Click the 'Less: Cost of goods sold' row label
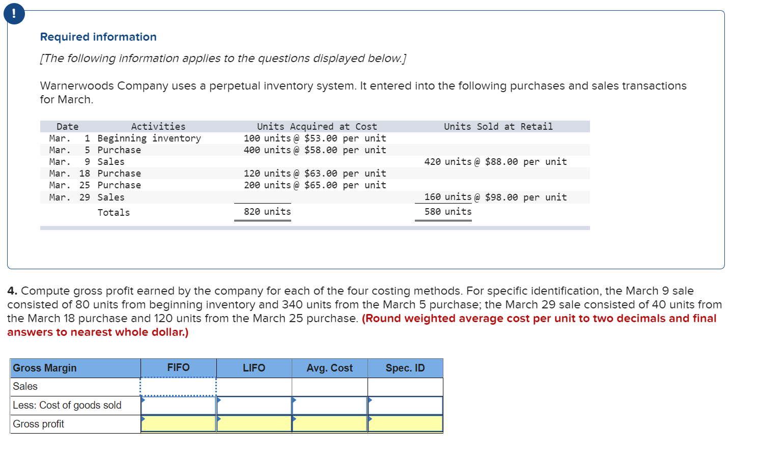 tap(67, 405)
